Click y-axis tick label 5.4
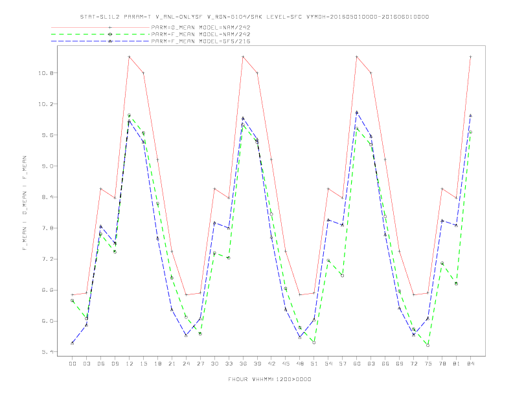 (47, 352)
